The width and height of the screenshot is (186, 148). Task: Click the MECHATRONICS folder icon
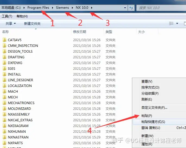tap(4, 103)
